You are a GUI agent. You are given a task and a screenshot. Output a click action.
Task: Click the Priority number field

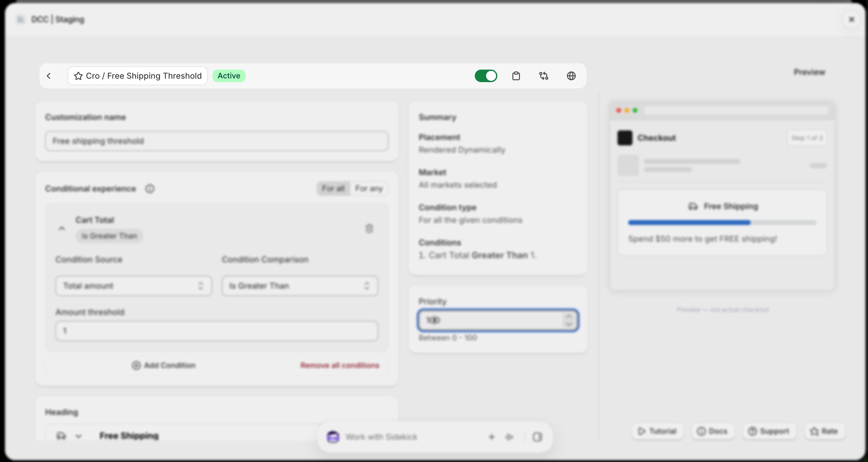coord(498,320)
